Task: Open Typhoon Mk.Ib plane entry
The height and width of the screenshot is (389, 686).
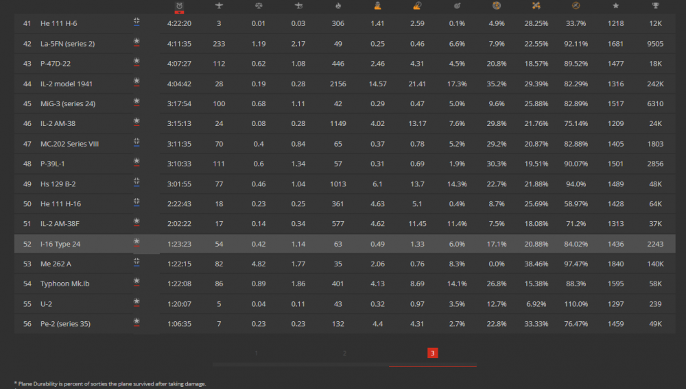Action: pos(64,284)
